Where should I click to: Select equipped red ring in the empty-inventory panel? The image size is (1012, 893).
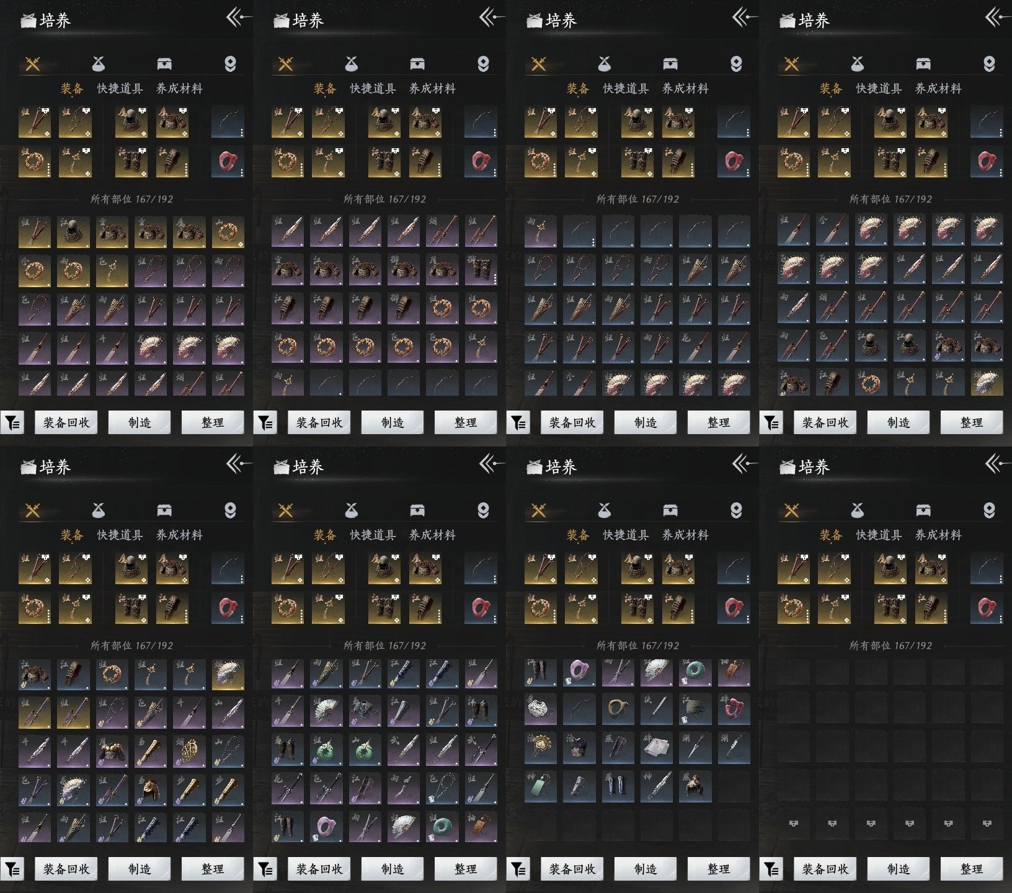click(x=986, y=607)
